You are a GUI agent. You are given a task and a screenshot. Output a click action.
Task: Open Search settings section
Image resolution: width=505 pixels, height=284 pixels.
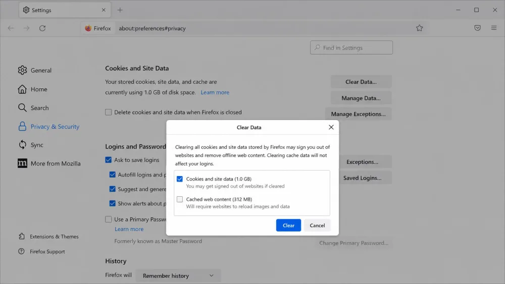pos(39,108)
